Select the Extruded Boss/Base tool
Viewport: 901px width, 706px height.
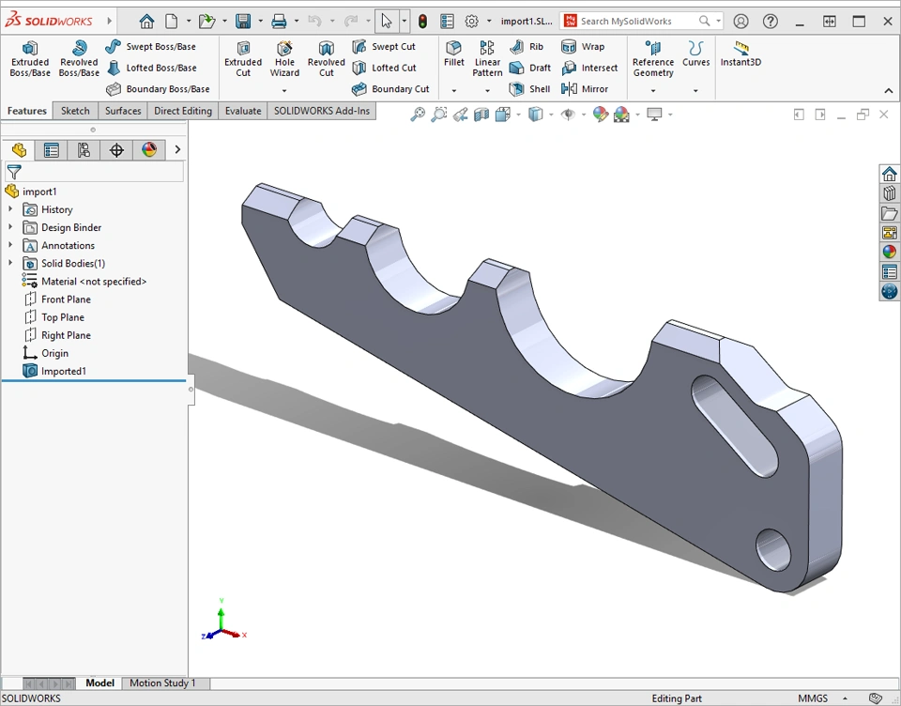(x=30, y=58)
